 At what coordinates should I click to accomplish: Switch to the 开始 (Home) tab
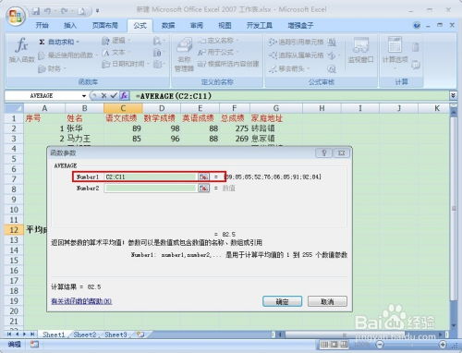point(43,25)
